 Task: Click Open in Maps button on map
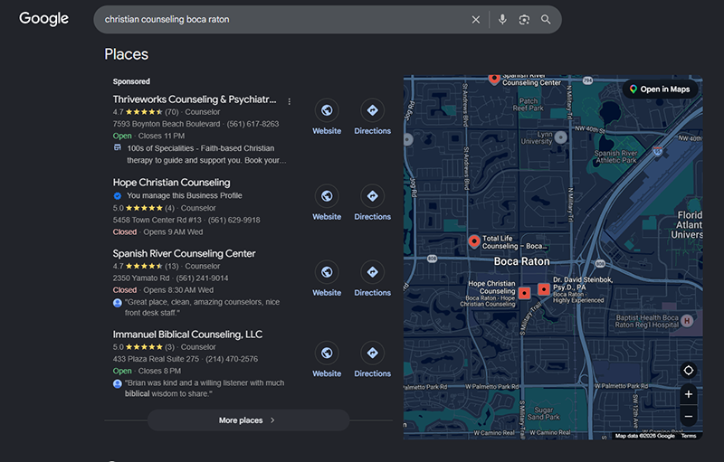[x=660, y=89]
